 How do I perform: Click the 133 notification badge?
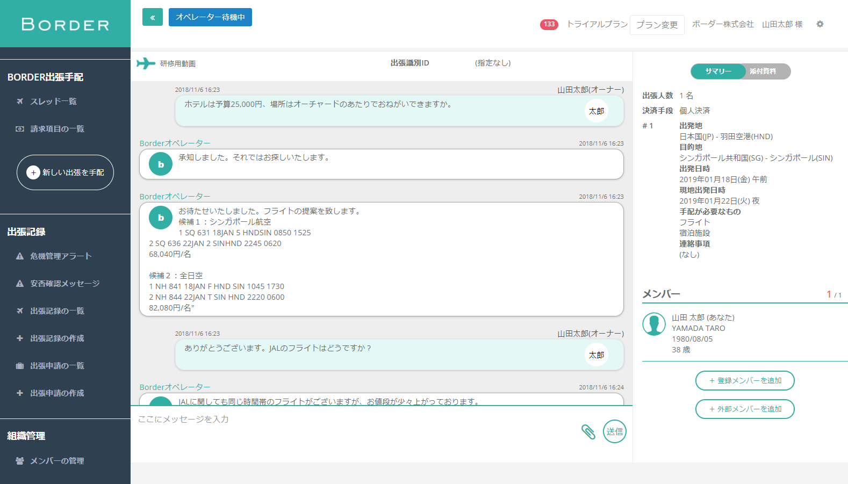pyautogui.click(x=549, y=24)
